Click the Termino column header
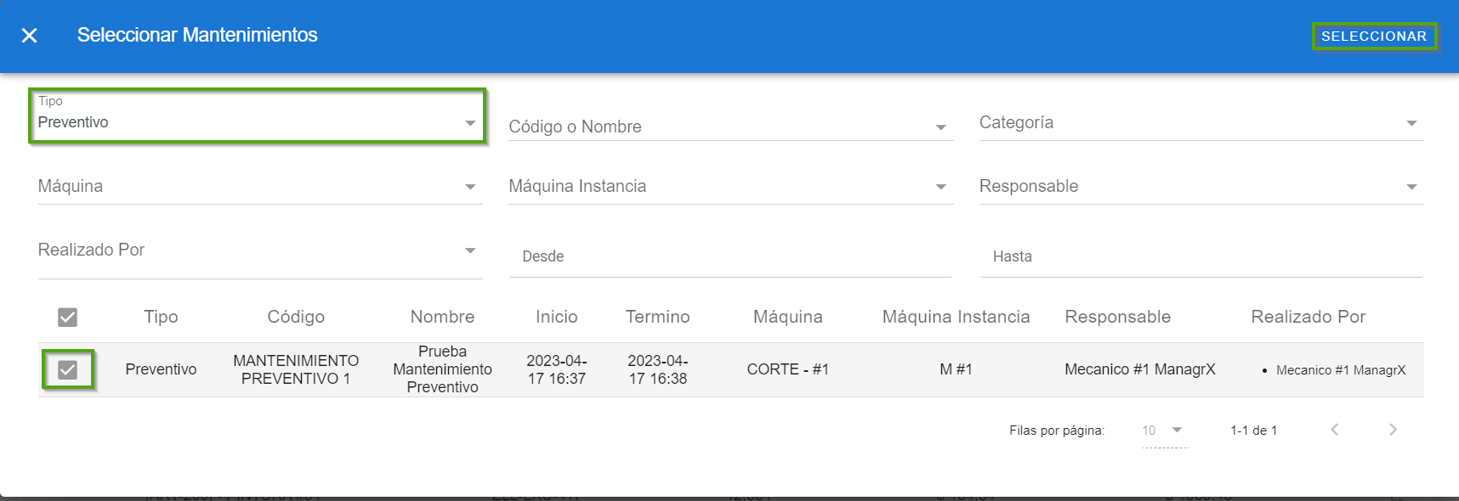 (x=657, y=317)
